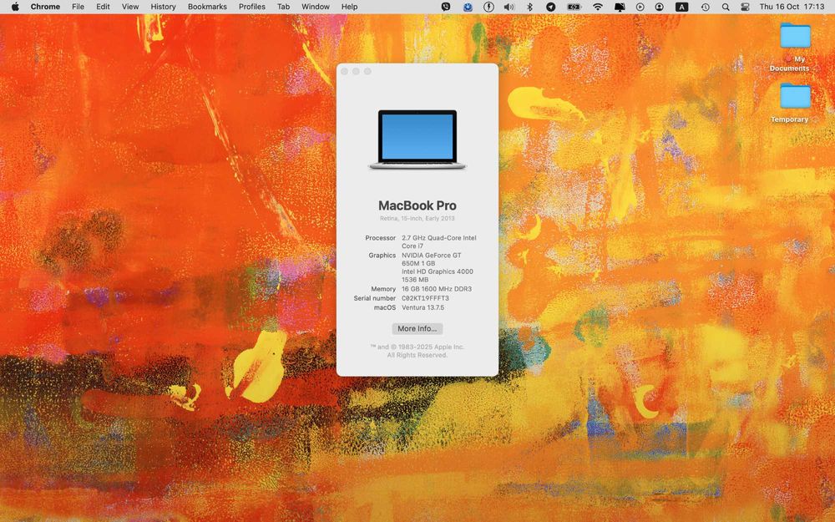Click the Processor label

tap(380, 238)
